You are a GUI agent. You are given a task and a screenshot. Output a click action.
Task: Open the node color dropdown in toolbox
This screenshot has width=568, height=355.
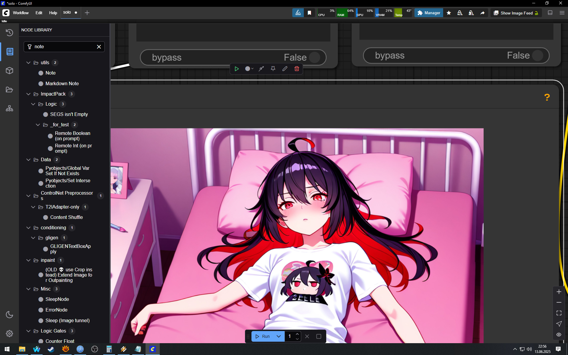point(249,69)
